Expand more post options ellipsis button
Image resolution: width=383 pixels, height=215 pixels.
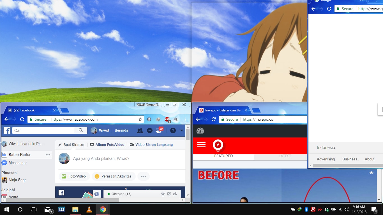144,176
